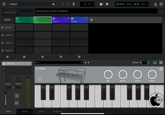Image resolution: width=165 pixels, height=115 pixels.
Task: Switch to the TRACK tab
Action: (x=8, y=112)
